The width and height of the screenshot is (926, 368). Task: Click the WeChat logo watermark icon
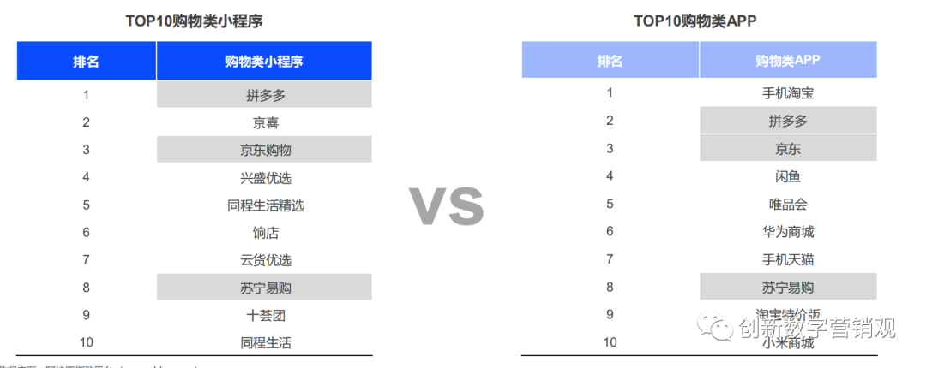[x=714, y=326]
